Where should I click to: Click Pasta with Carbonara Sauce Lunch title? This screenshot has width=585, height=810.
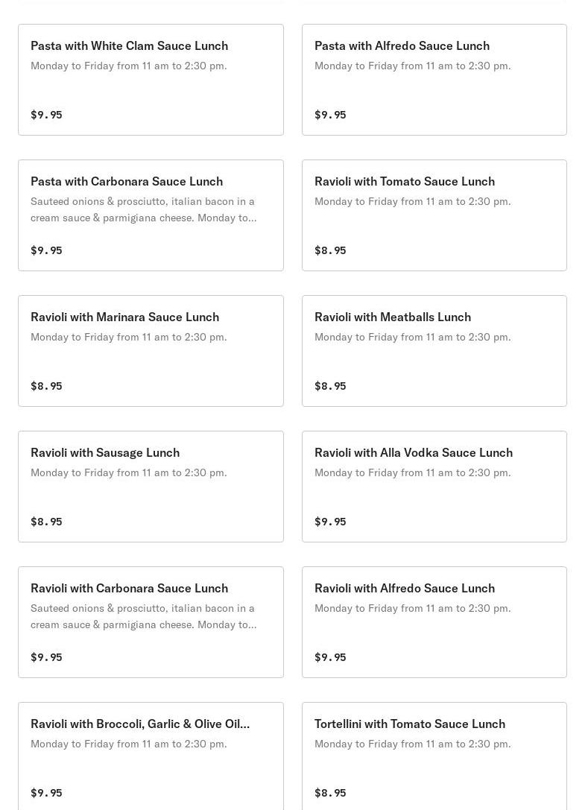127,181
